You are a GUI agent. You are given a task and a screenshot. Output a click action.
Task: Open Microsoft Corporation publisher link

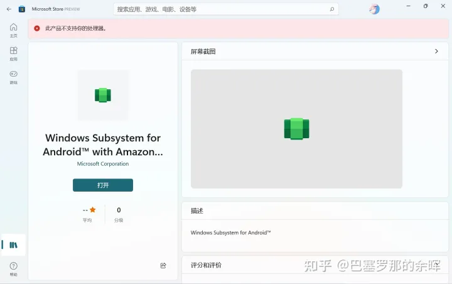pos(103,163)
